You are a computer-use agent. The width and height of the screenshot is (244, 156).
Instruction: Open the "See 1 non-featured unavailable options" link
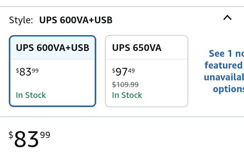coord(224,71)
